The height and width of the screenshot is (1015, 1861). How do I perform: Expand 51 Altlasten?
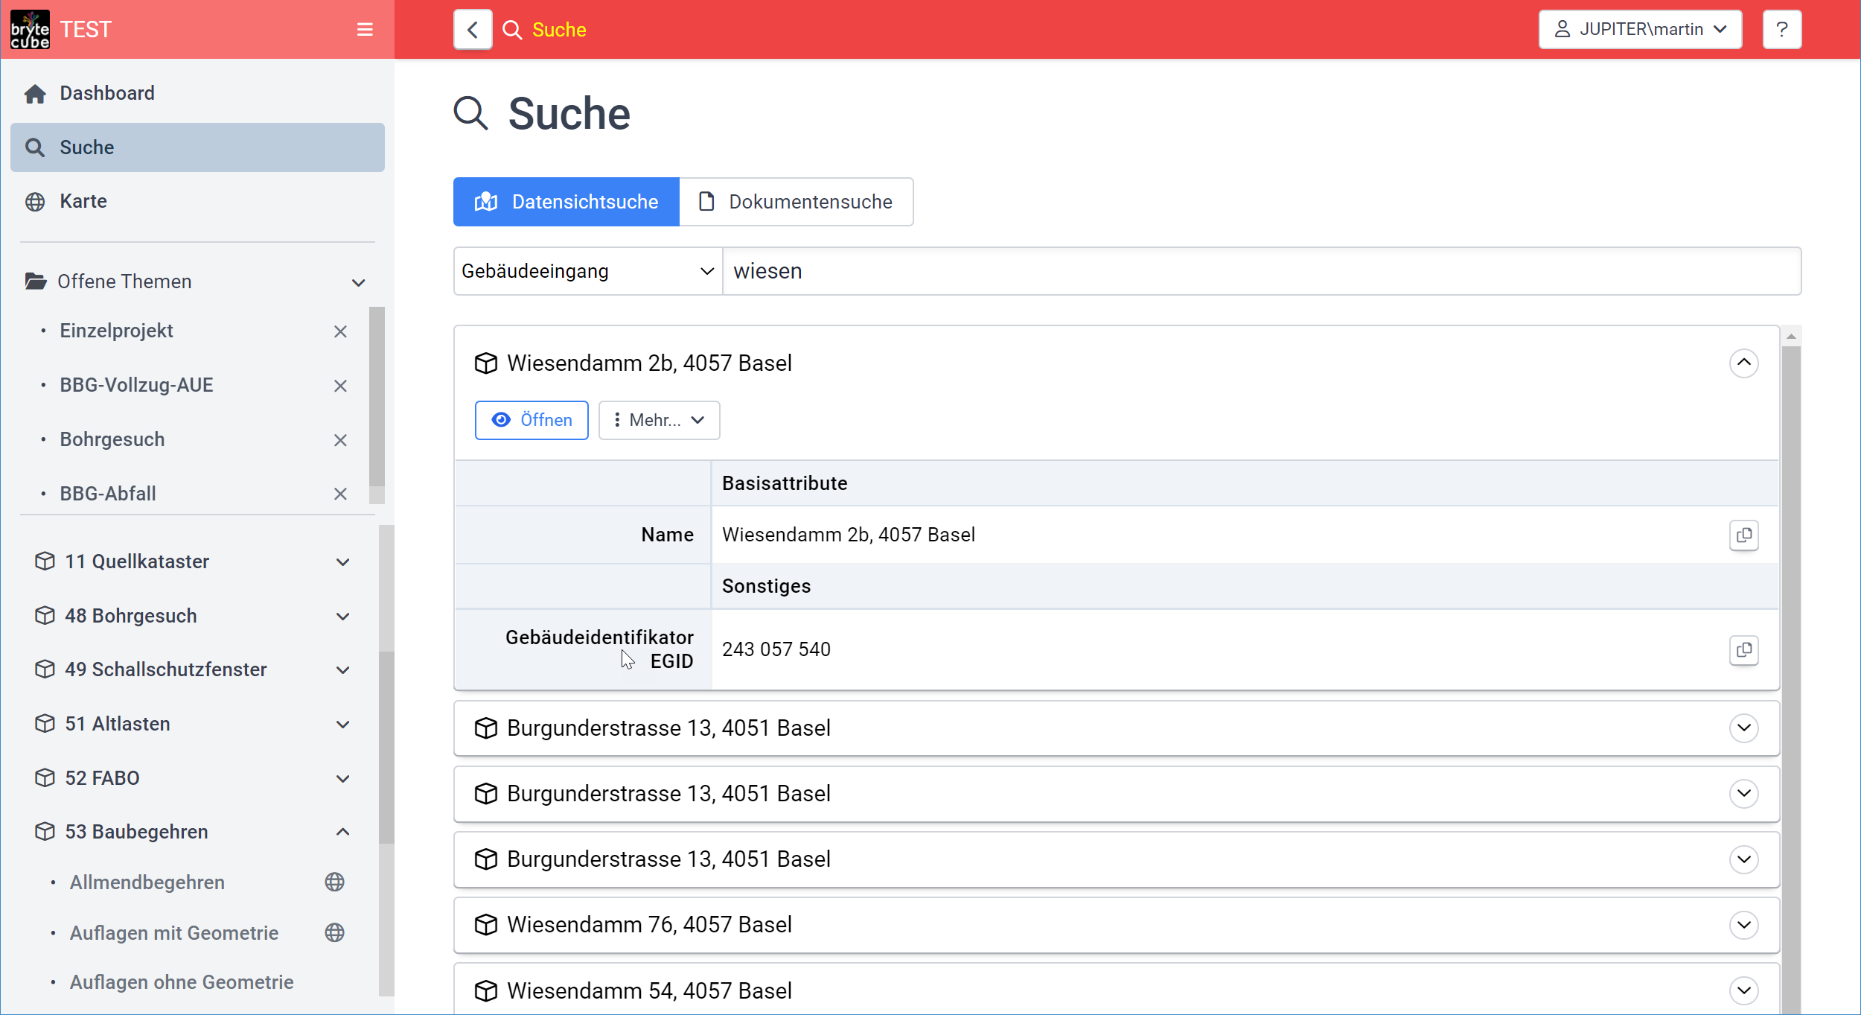pos(342,725)
